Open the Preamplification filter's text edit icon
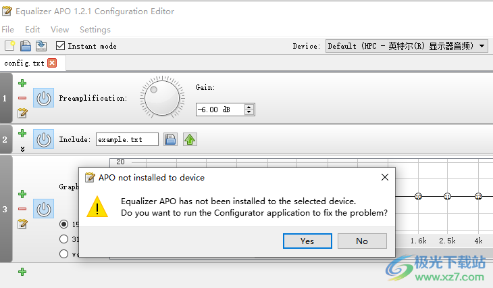Screen dimensions: 493x288 point(22,113)
